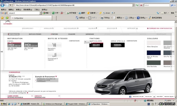Select the Exclusive finition
This screenshot has width=177, height=106.
[x=96, y=45]
